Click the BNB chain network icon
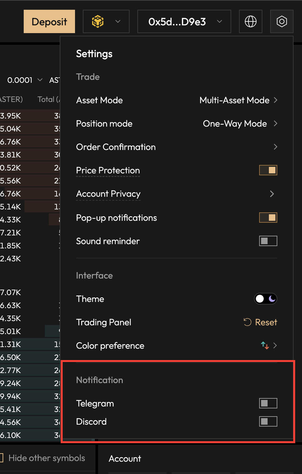This screenshot has height=474, width=302. click(98, 22)
